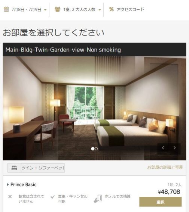Click the Main-Bldg-Twin-Garden-view-Non smoking title
The width and height of the screenshot is (189, 212).
coord(63,50)
